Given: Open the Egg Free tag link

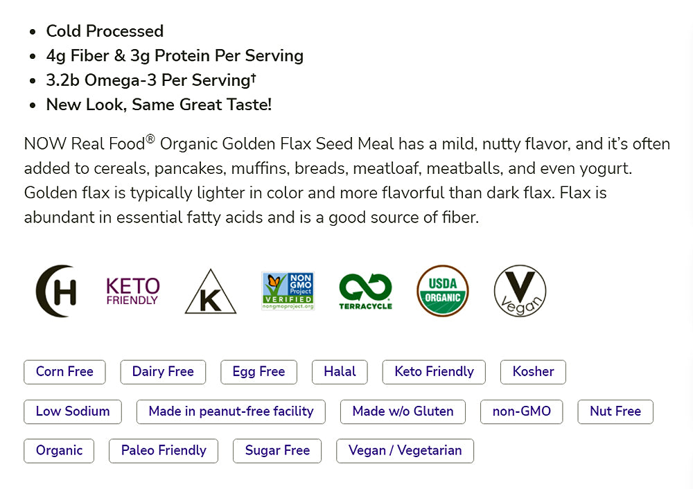Looking at the screenshot, I should click(x=258, y=372).
